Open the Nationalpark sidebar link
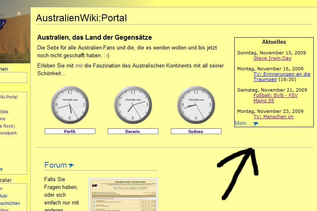Viewport: 317px width, 211px height. tap(9, 133)
